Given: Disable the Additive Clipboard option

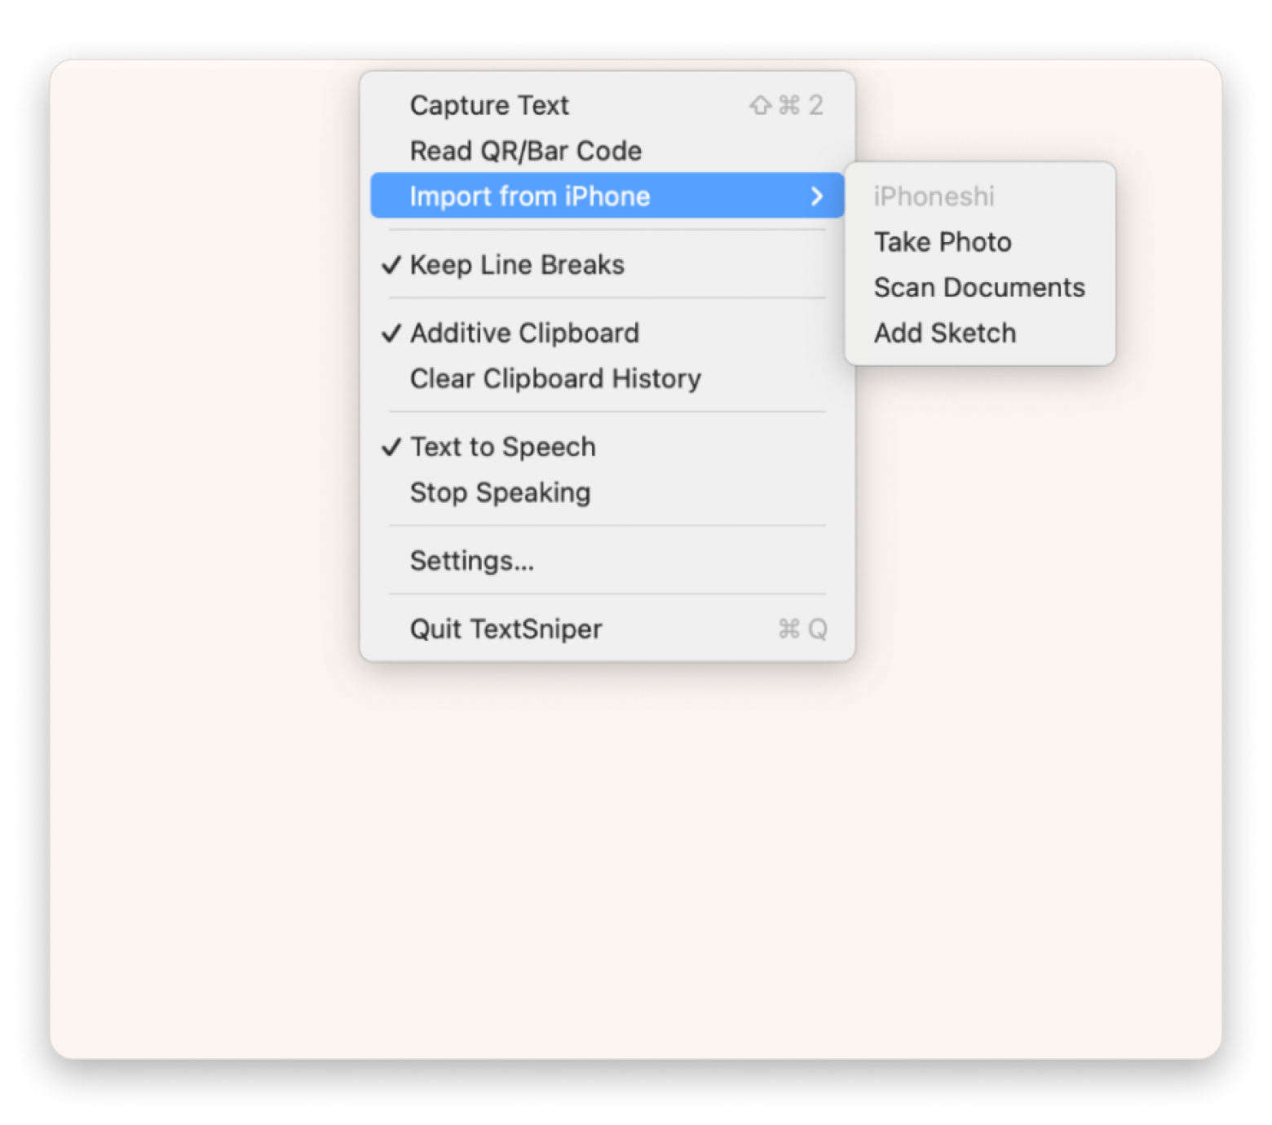Looking at the screenshot, I should (524, 333).
